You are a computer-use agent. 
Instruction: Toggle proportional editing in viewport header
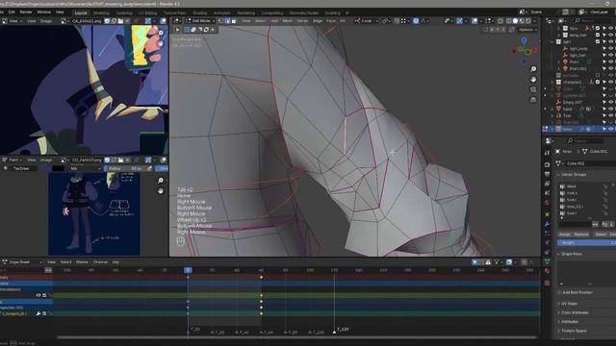[x=416, y=21]
